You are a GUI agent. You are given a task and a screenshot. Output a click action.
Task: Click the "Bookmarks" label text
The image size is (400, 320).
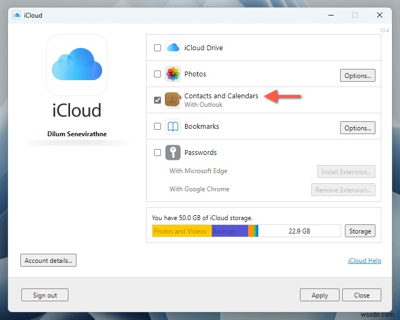point(202,127)
